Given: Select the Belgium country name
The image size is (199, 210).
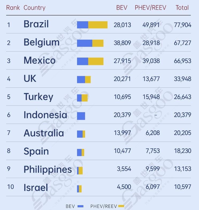Looking at the screenshot, I should tap(41, 42).
